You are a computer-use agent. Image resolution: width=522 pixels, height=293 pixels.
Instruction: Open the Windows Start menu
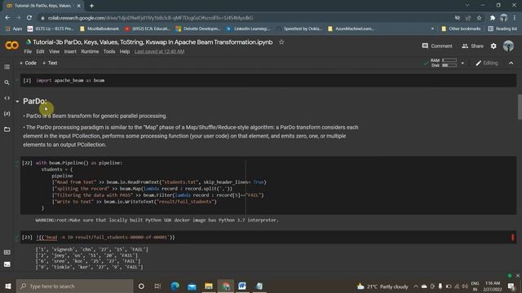pyautogui.click(x=8, y=286)
